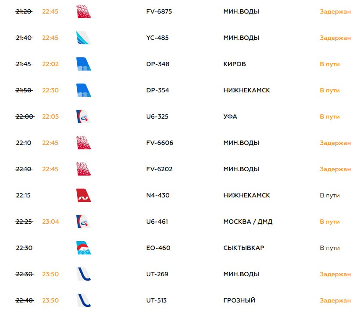Click destination МОСКВА / ДМД
This screenshot has width=360, height=313.
tap(248, 222)
